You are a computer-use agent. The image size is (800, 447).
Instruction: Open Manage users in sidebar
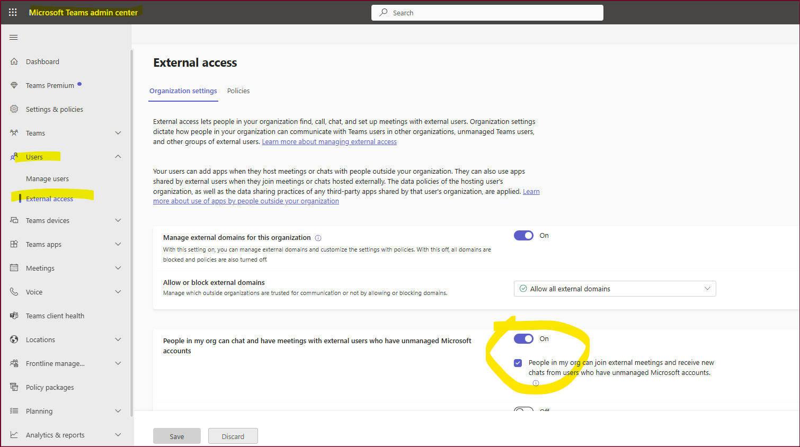pos(47,179)
